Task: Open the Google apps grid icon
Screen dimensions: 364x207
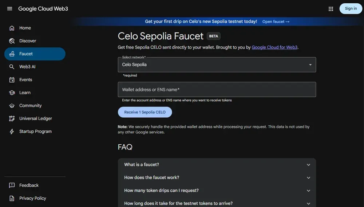Action: tap(331, 9)
